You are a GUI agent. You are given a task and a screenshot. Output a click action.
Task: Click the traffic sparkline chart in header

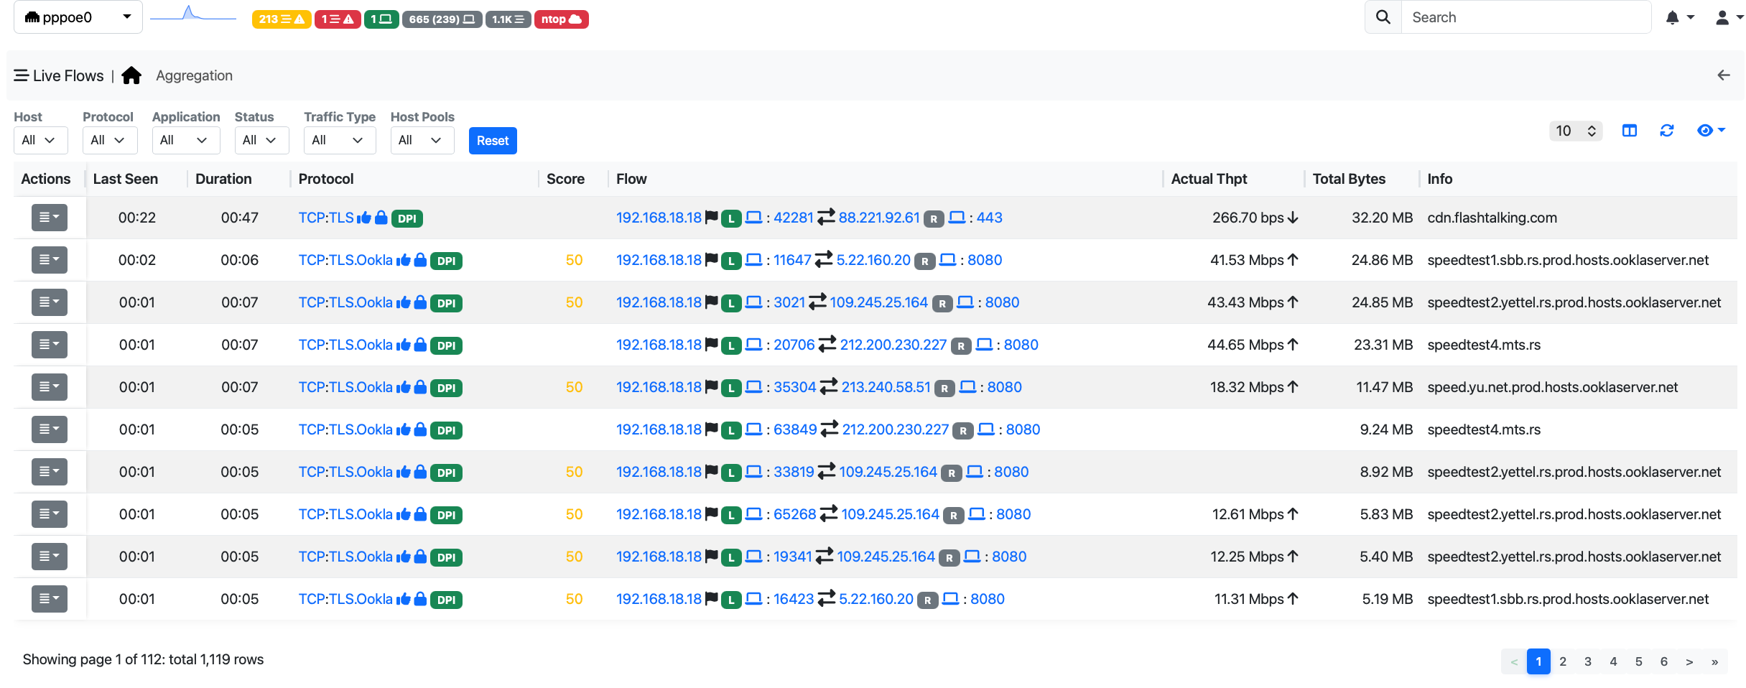(193, 14)
